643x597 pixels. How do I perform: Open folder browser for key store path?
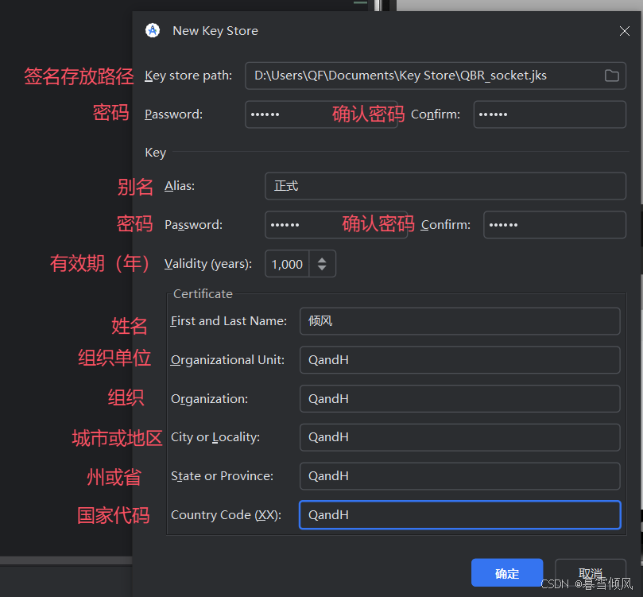[611, 76]
